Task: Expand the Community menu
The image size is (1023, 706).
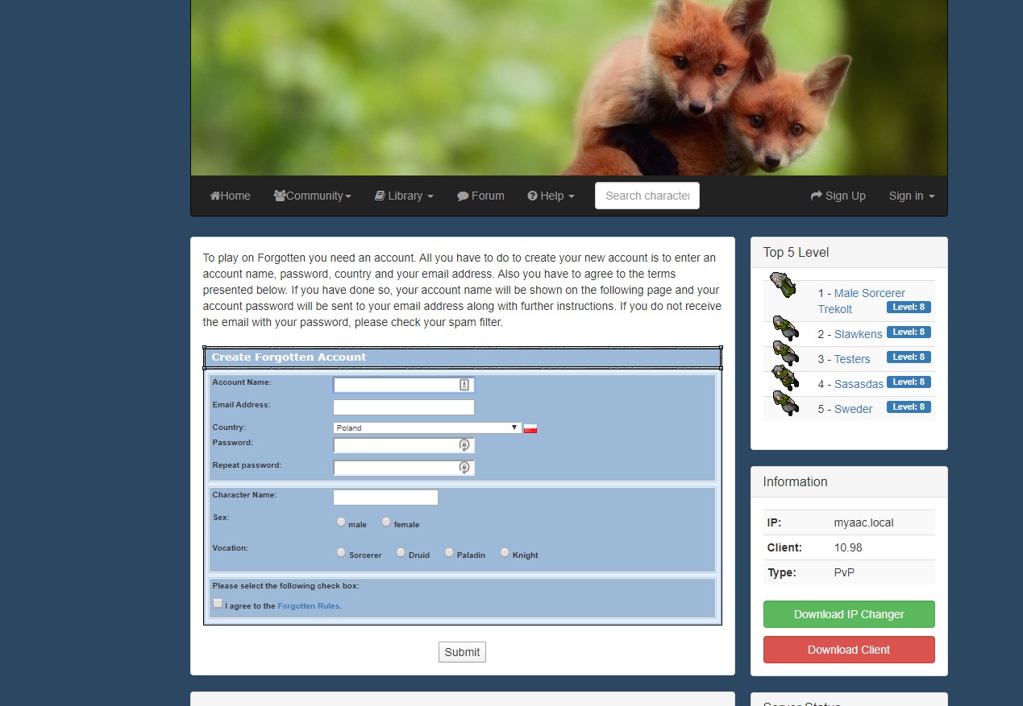Action: click(x=313, y=195)
